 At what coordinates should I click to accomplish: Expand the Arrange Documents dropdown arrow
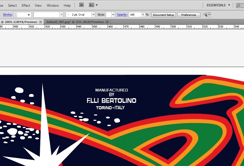[x=97, y=5]
